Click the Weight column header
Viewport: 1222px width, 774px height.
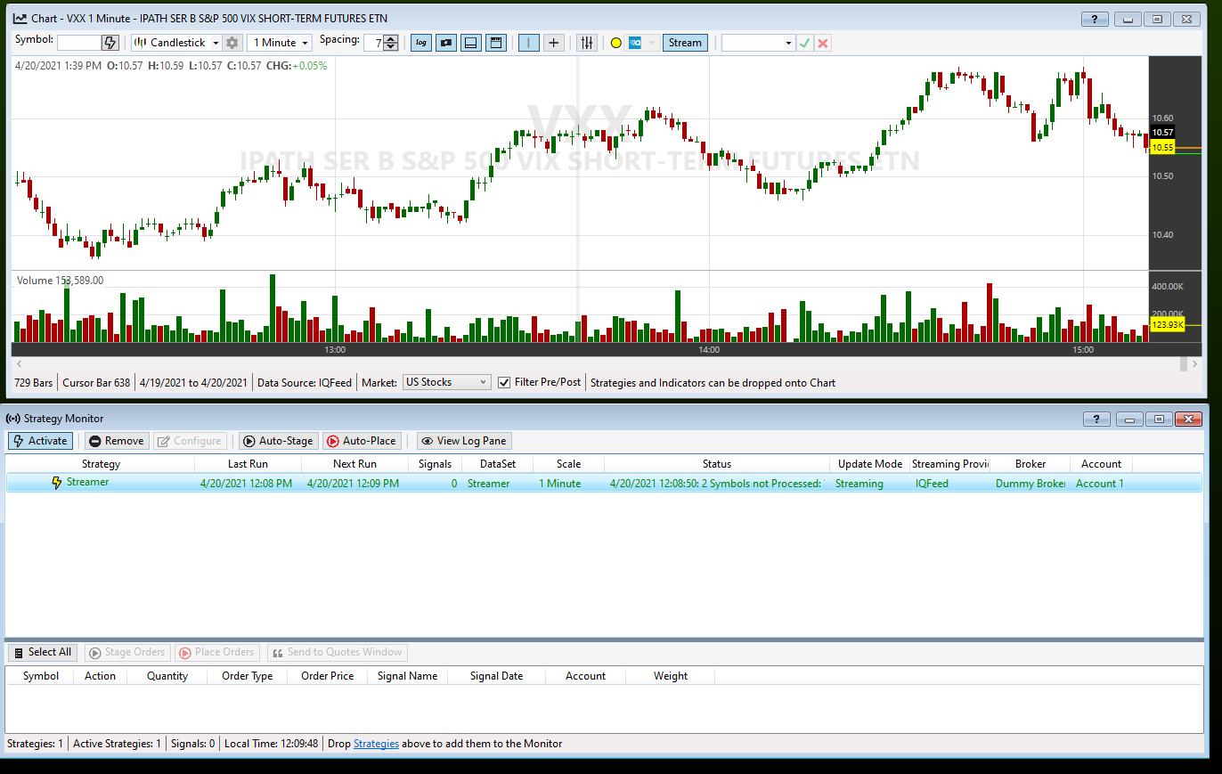pos(671,676)
